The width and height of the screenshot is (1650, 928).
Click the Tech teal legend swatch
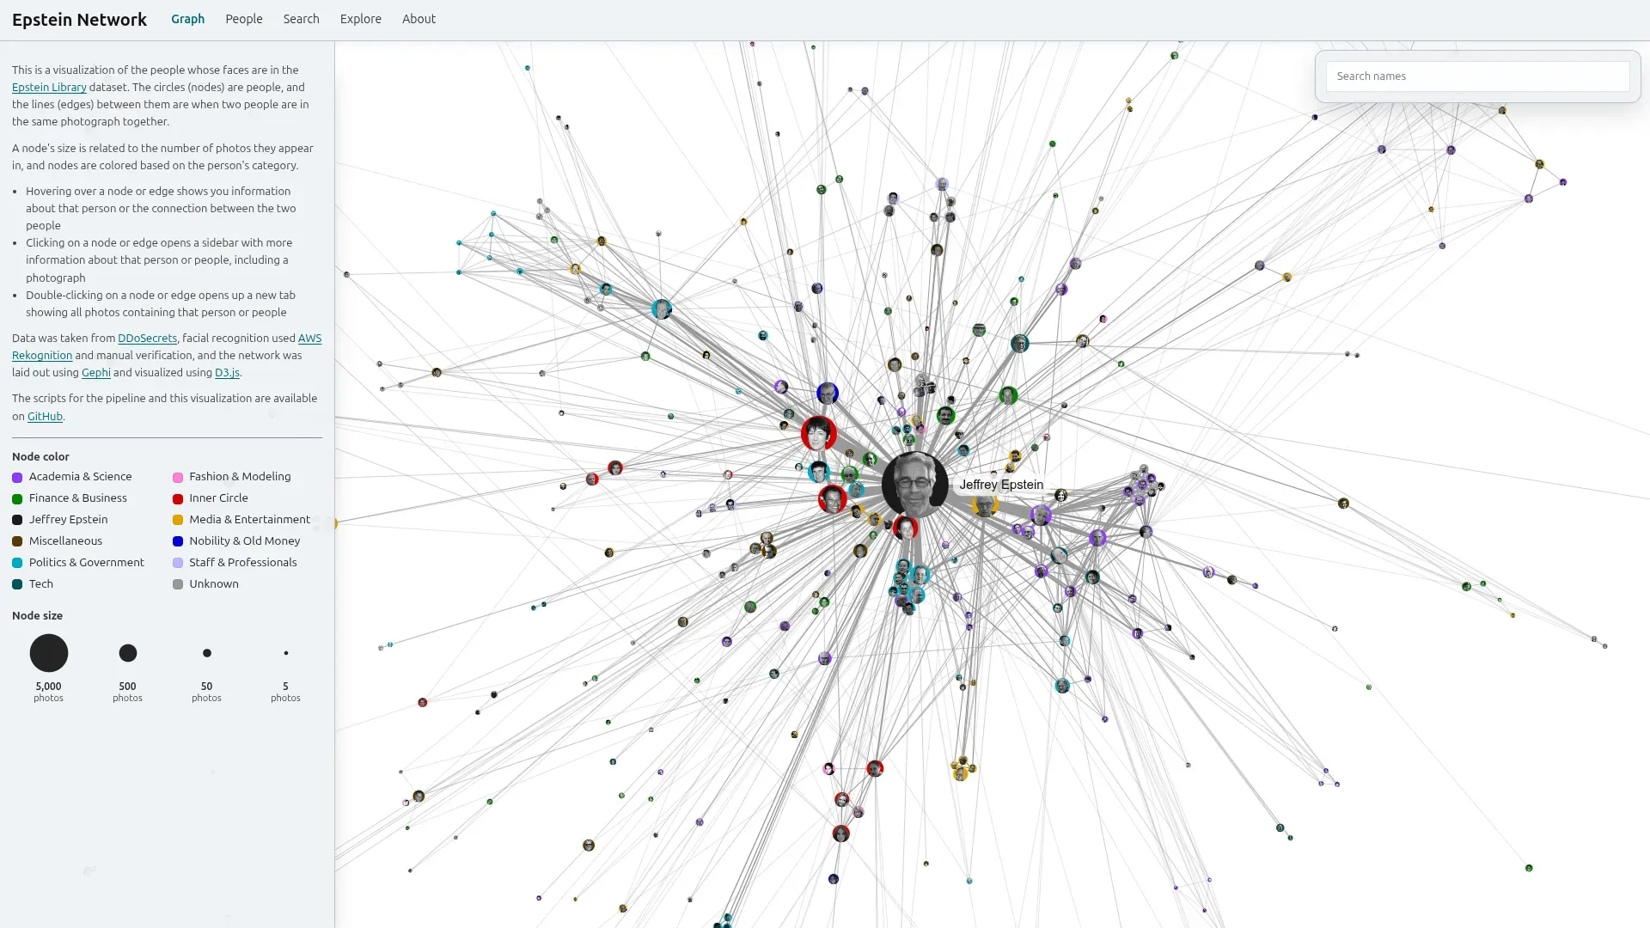pos(17,584)
